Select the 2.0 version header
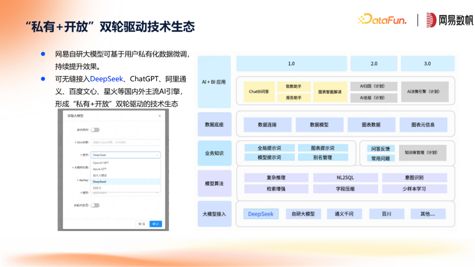The height and width of the screenshot is (267, 475). [x=374, y=64]
